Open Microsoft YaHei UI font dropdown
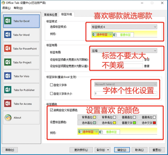The image size is (168, 155). 126,84
